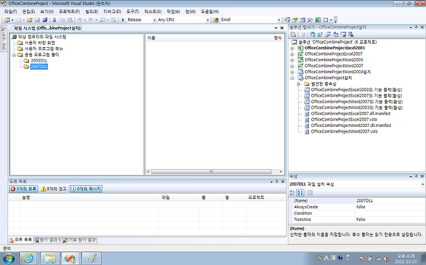Select the 2007DLL folder
Screen dimensions: 426x265
pos(39,66)
